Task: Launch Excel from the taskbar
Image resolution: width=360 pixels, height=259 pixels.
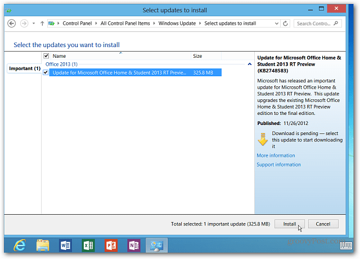Action: pyautogui.click(x=88, y=246)
